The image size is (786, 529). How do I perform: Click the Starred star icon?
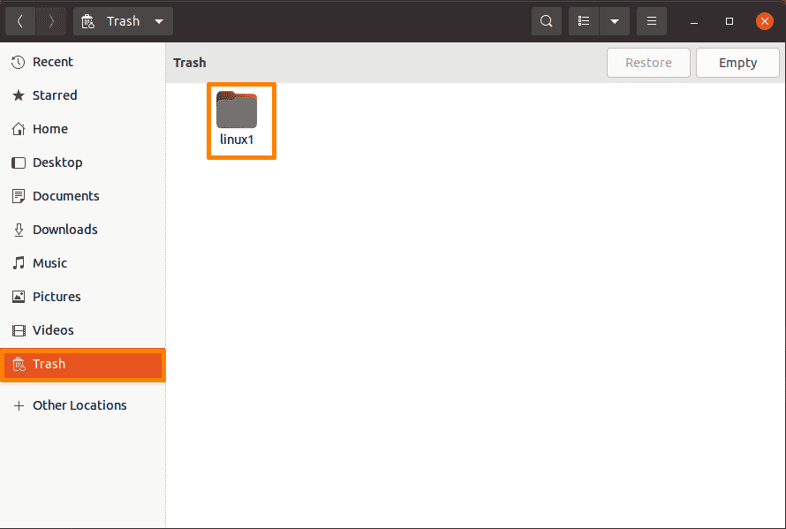[x=19, y=95]
